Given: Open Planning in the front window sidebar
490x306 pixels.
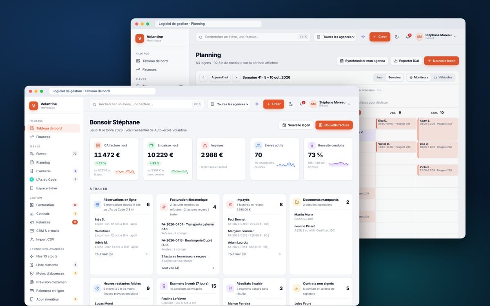Looking at the screenshot, I should 54,162.
